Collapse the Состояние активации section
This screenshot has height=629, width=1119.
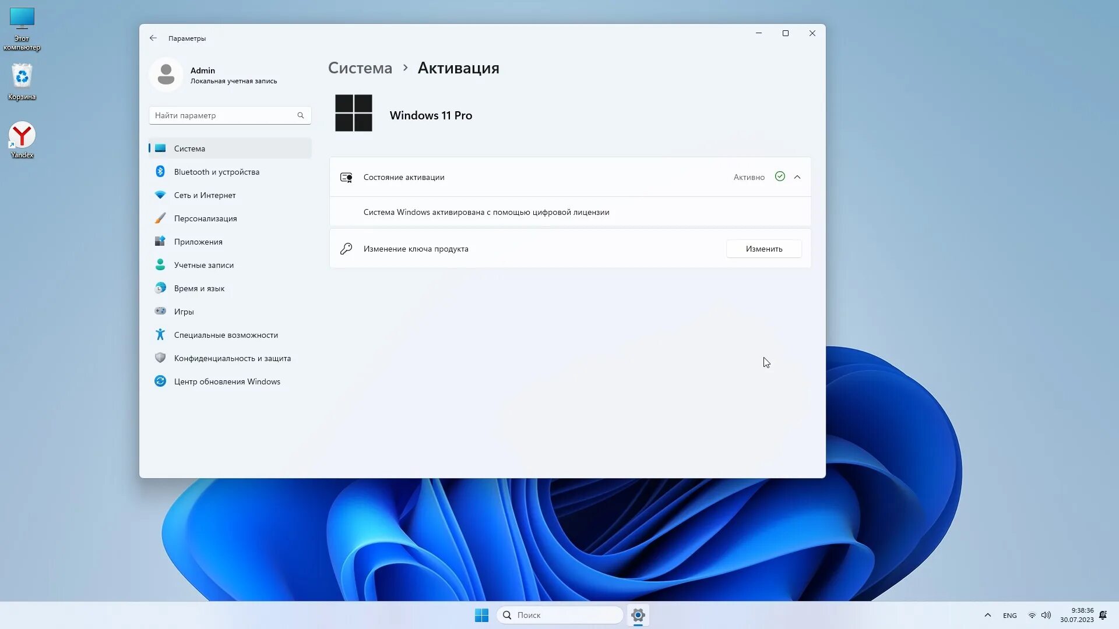tap(797, 176)
